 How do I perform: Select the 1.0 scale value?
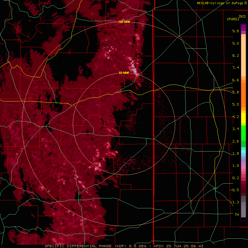point(236,166)
